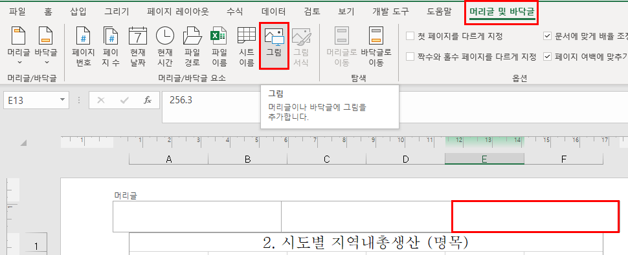The image size is (628, 255).
Task: Click the Select All corner triangle
Action: [x=24, y=143]
